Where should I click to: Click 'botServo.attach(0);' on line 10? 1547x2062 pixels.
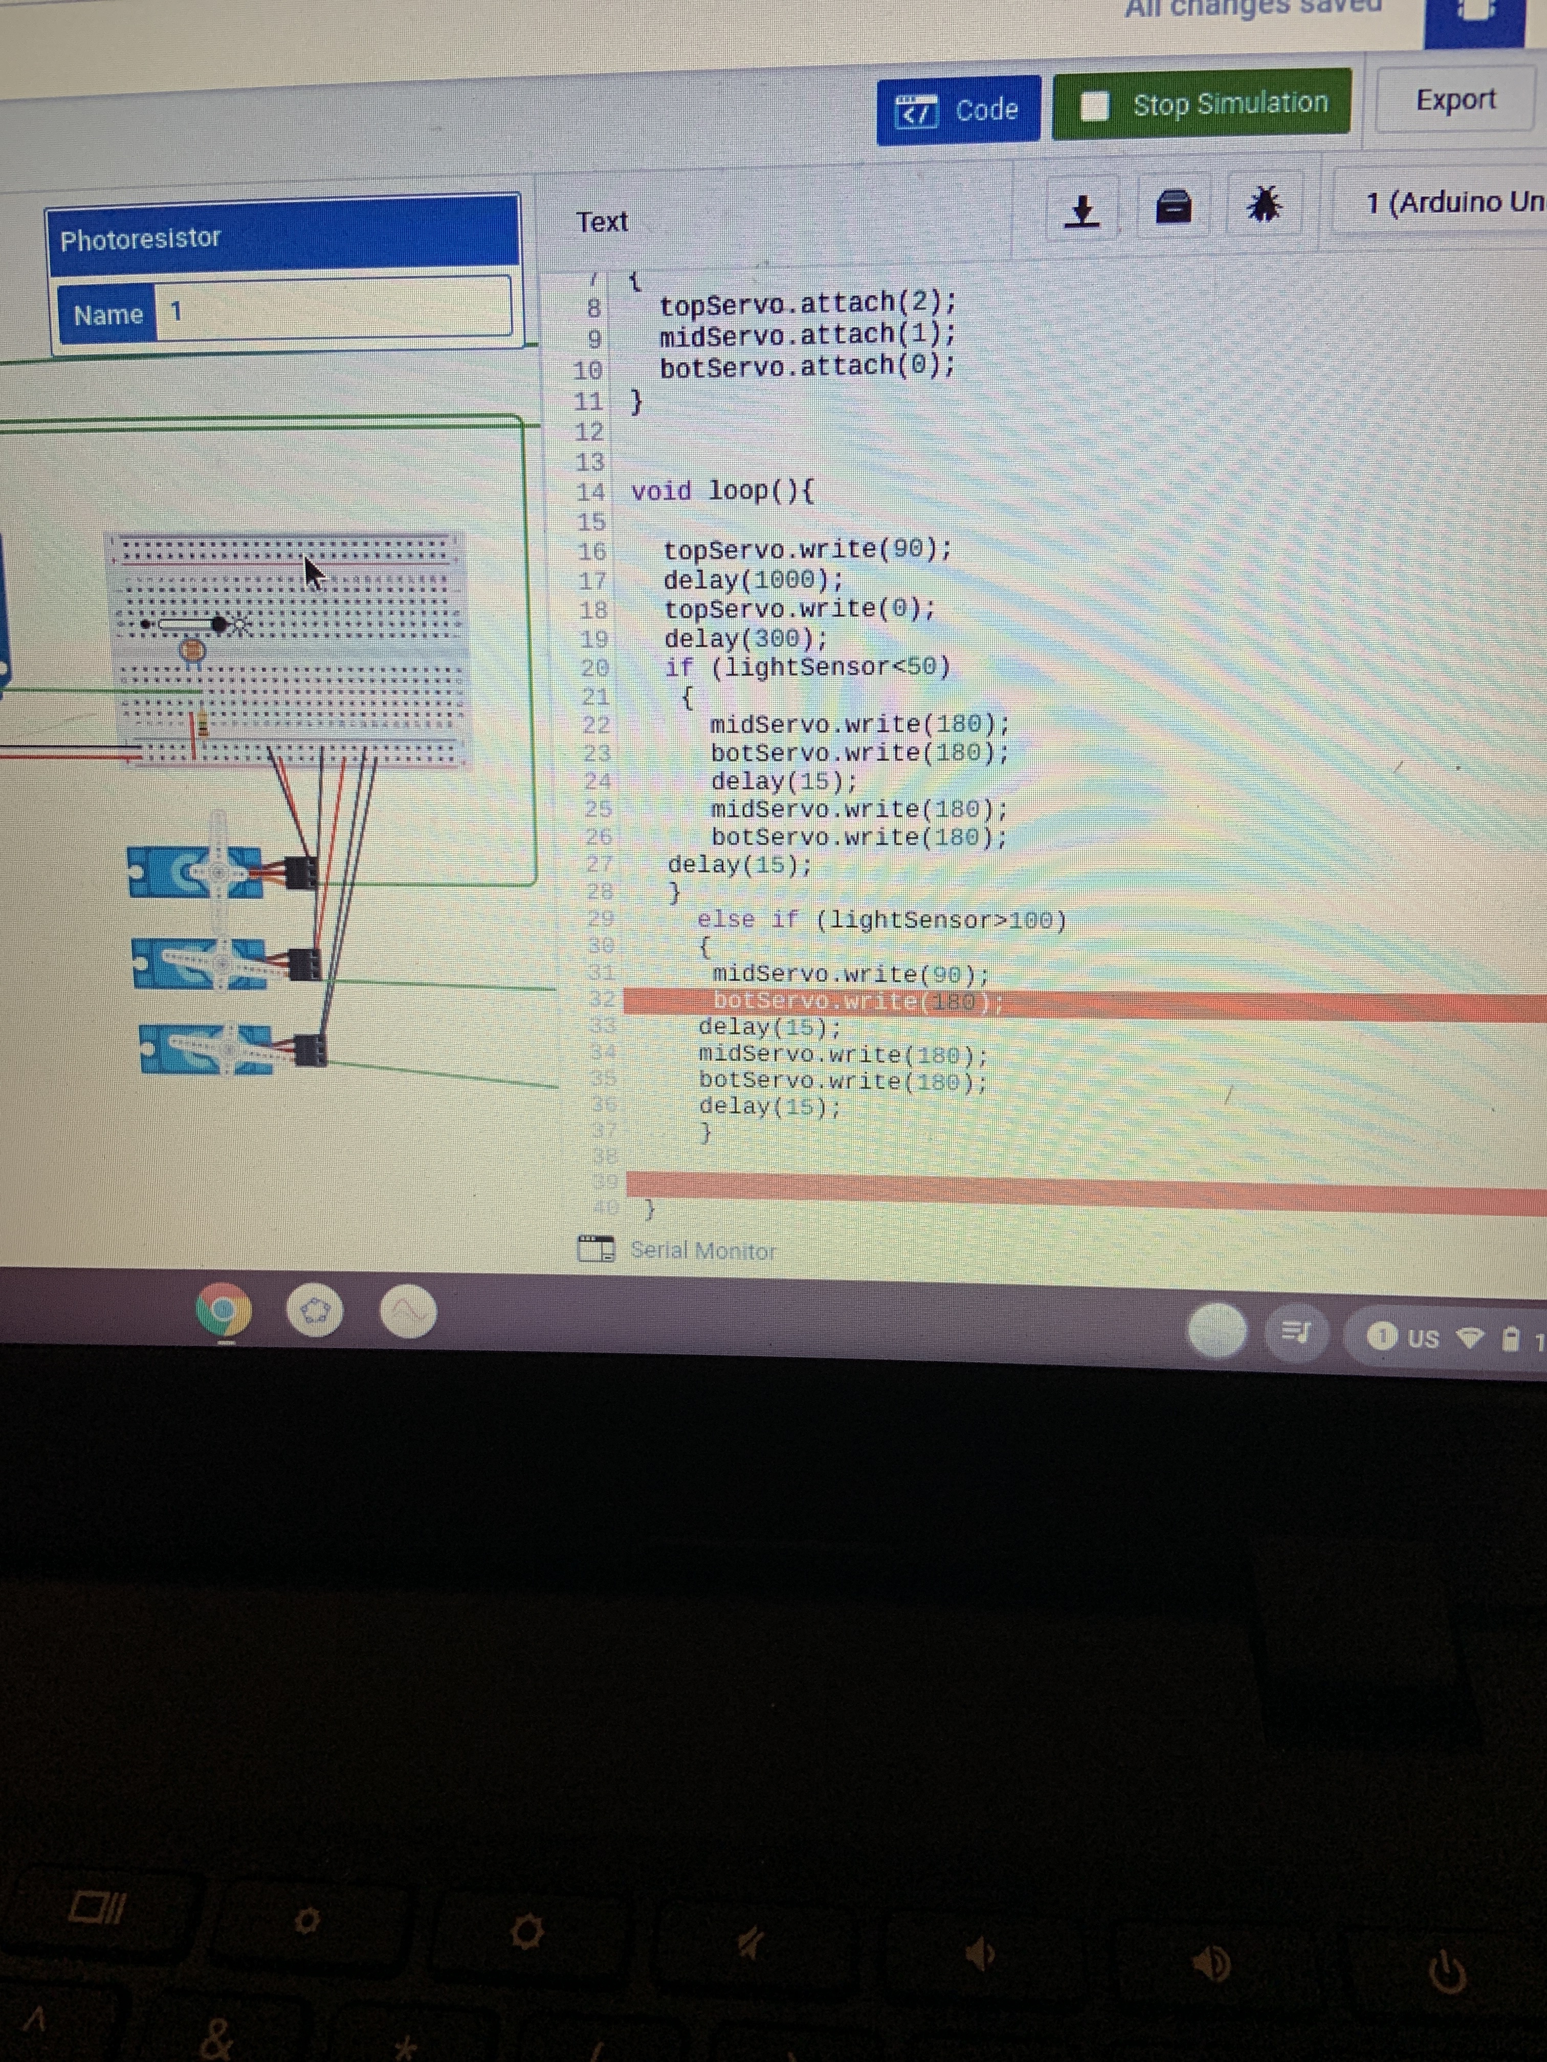click(x=808, y=366)
